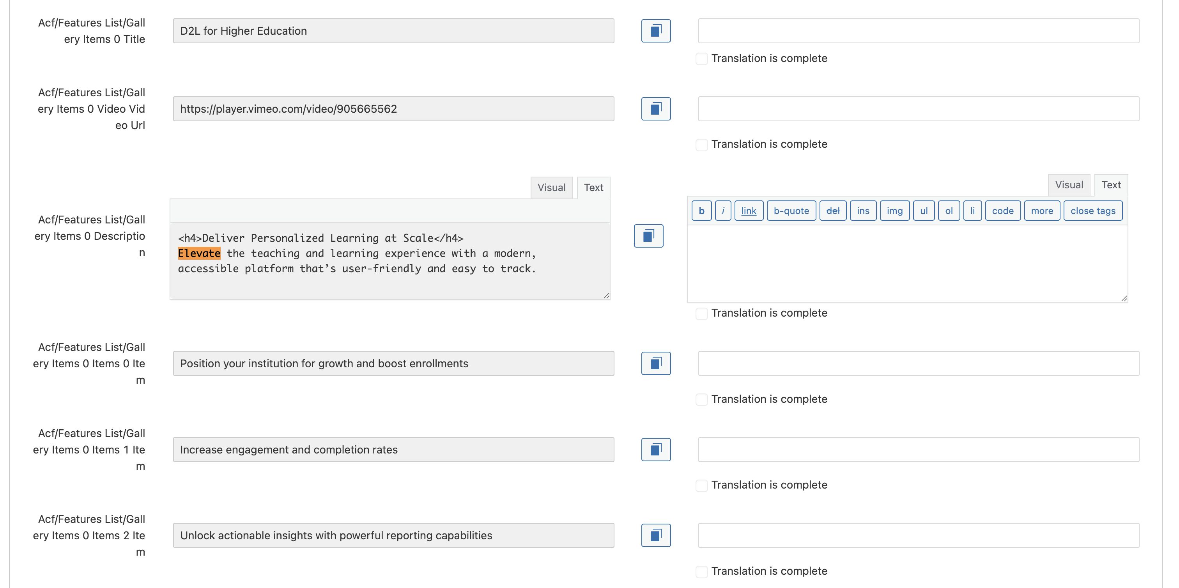Viewport: 1179px width, 588px height.
Task: Click inside the Description translation text area
Action: [907, 263]
